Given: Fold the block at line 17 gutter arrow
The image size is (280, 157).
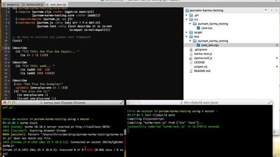Looking at the screenshot, I should (9, 66).
